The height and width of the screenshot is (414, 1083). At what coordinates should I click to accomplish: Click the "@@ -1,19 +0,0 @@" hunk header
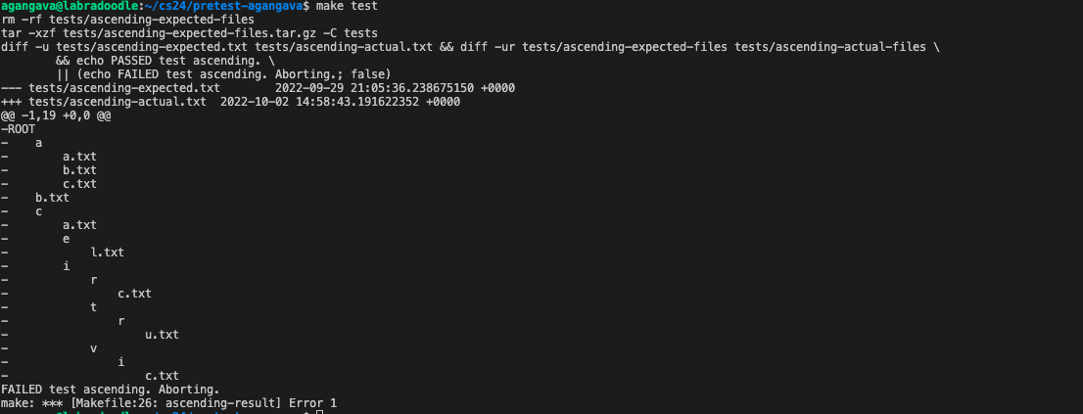coord(57,115)
